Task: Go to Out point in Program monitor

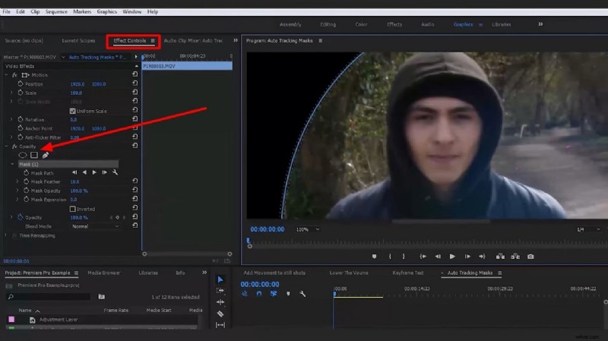Action: point(482,257)
